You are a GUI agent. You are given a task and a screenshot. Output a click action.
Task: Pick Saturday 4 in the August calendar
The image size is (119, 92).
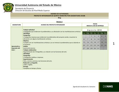(x=102, y=36)
